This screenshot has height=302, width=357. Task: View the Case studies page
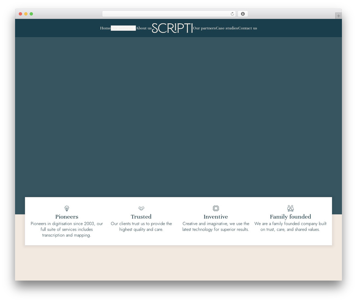(x=227, y=28)
